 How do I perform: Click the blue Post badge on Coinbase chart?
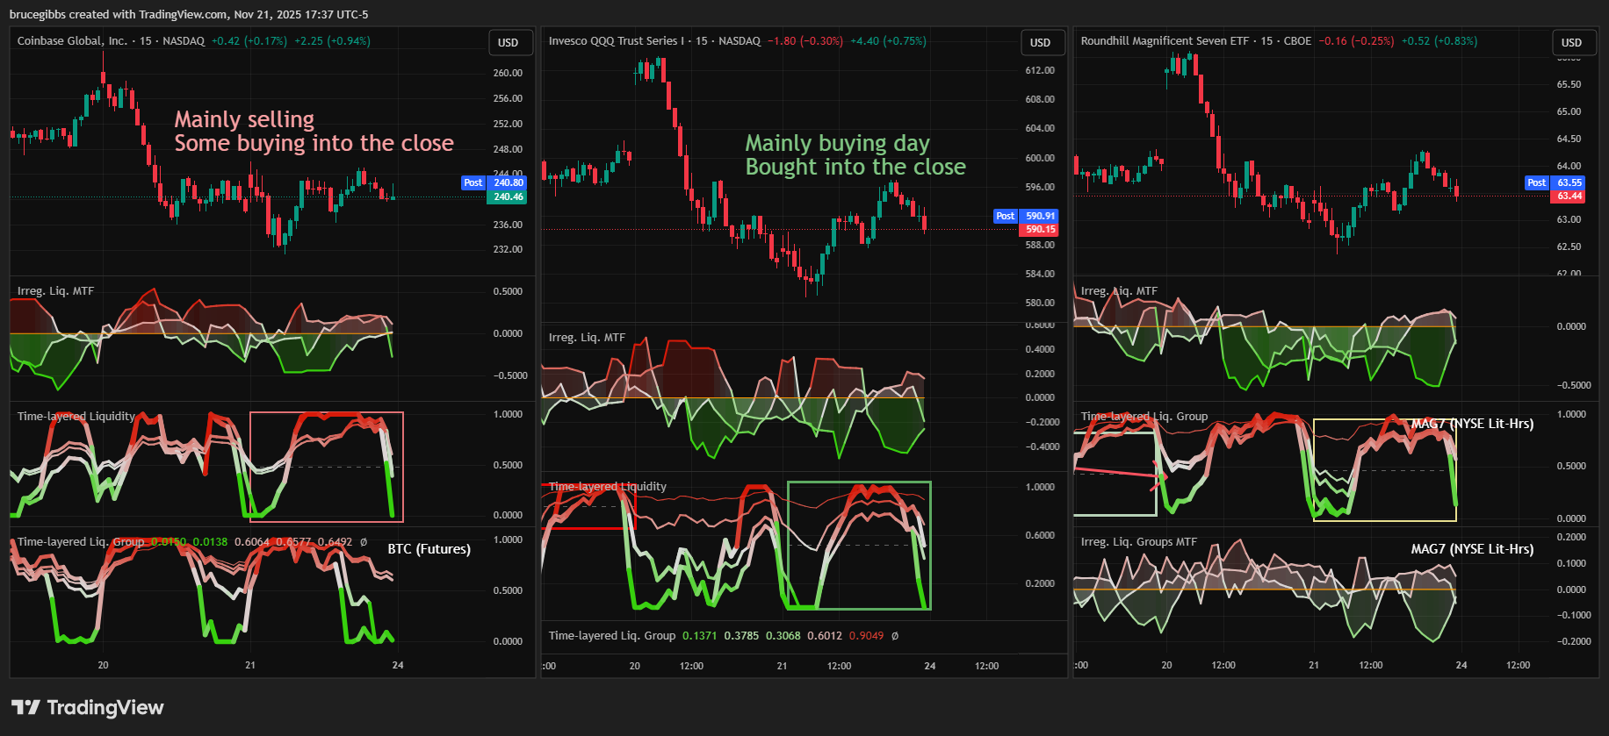(473, 183)
